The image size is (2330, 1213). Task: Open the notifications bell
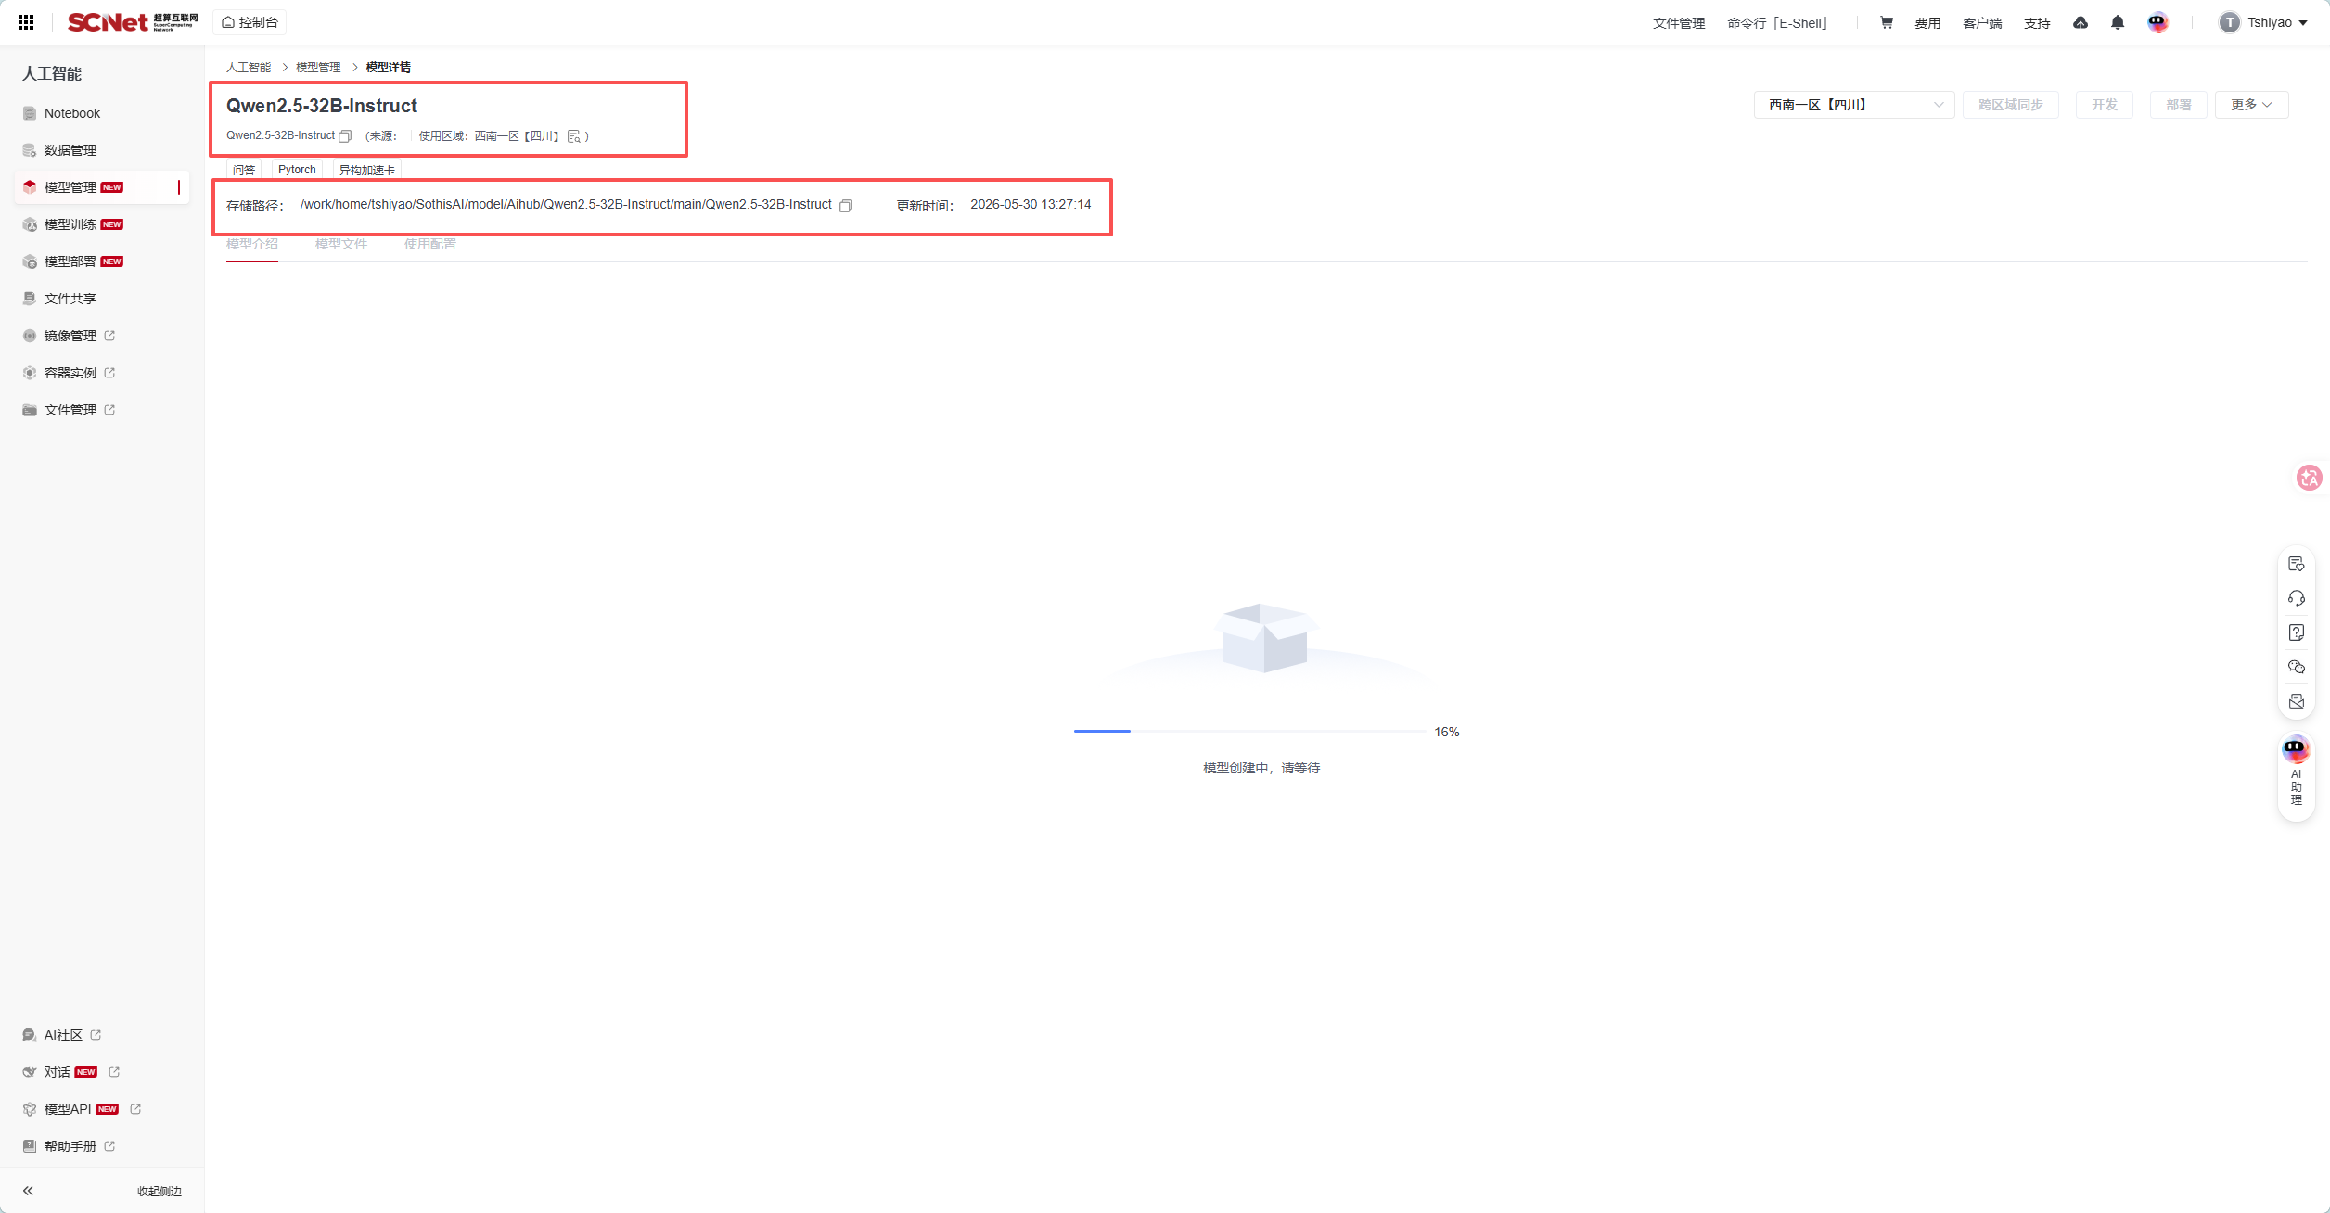coord(2118,22)
